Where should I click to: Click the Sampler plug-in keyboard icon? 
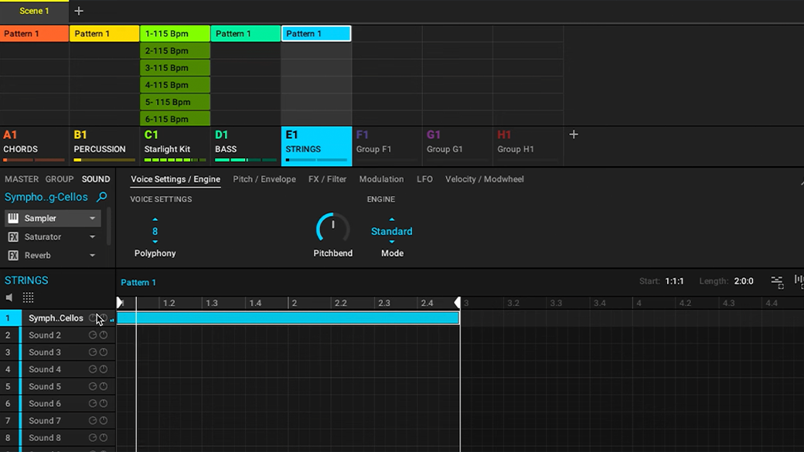tap(13, 219)
